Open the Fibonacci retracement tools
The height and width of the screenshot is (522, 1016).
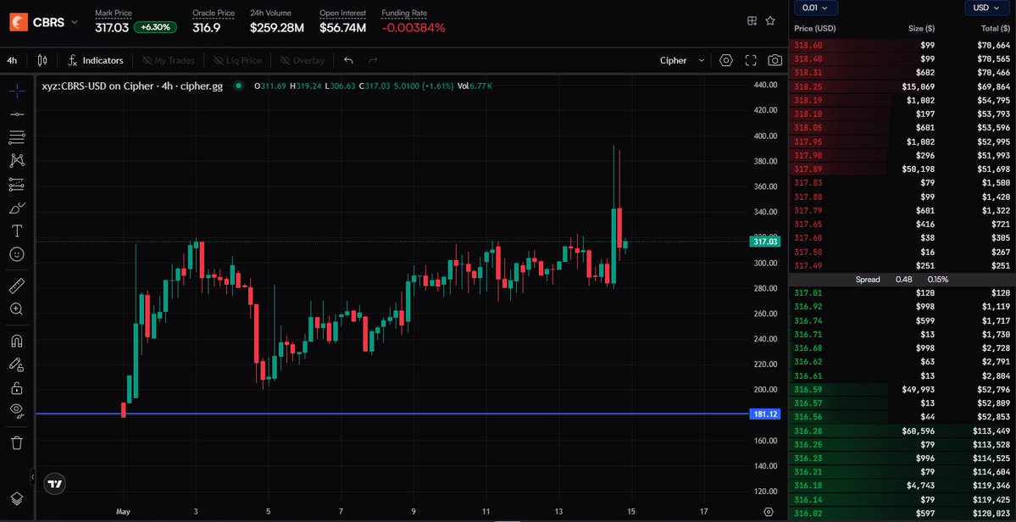tap(17, 137)
